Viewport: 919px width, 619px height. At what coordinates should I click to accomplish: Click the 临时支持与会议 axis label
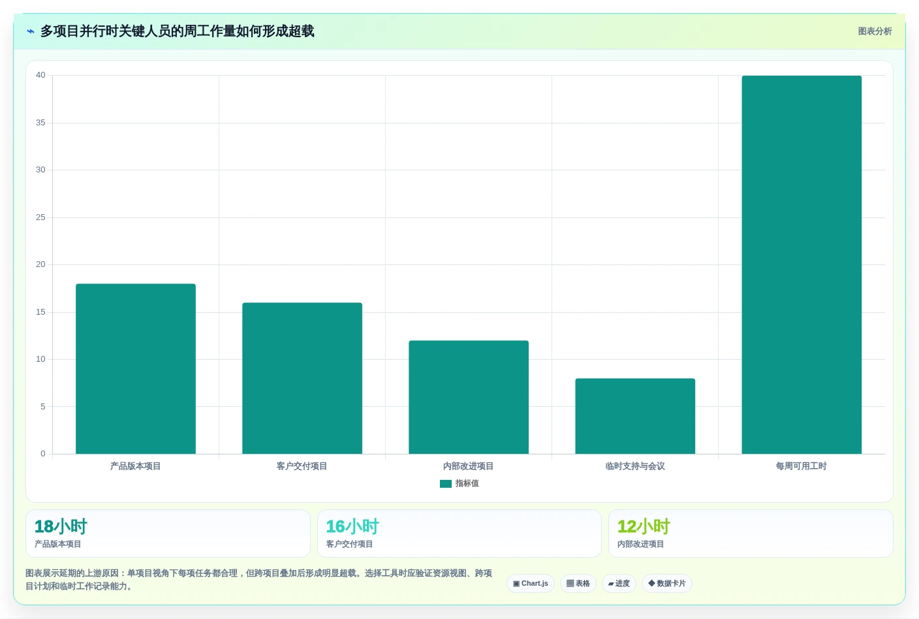point(635,466)
